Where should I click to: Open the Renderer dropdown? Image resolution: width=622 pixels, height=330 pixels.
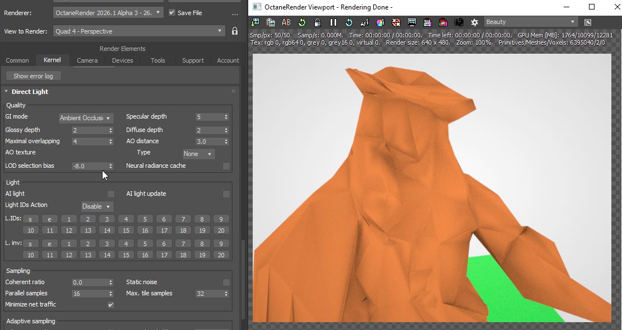pos(108,13)
